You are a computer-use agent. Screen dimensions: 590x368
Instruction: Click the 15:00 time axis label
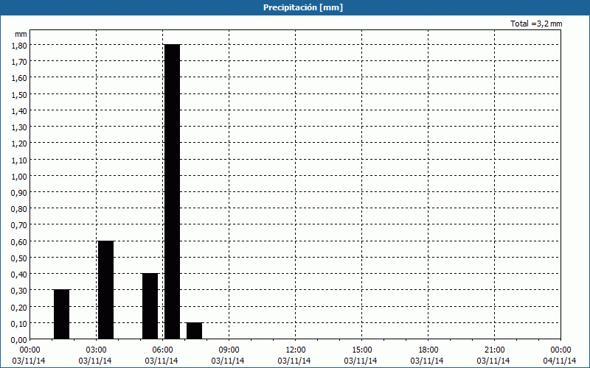[x=362, y=350]
